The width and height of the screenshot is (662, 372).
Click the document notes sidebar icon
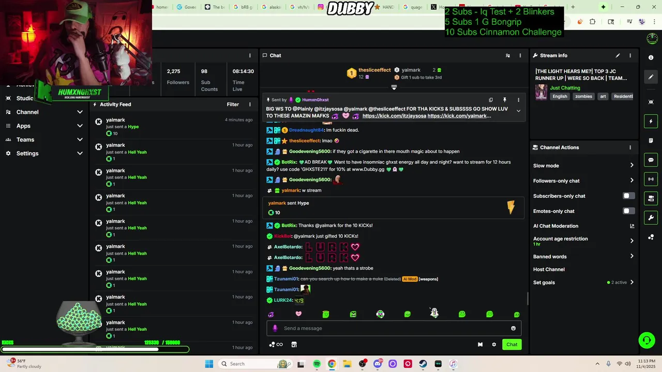(651, 141)
